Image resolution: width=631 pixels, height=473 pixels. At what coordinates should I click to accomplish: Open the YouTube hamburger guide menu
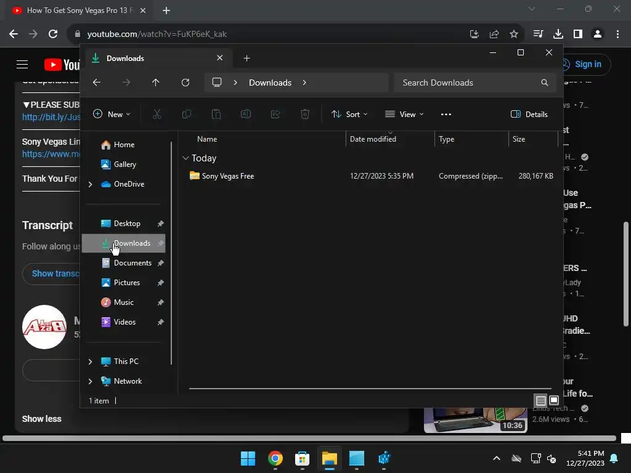pyautogui.click(x=22, y=64)
